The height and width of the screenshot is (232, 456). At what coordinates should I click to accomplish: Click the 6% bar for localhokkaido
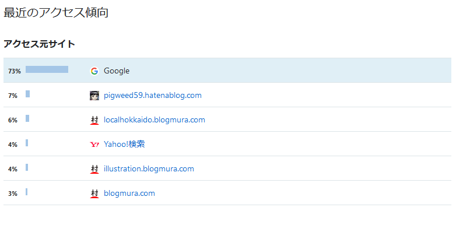coord(27,118)
